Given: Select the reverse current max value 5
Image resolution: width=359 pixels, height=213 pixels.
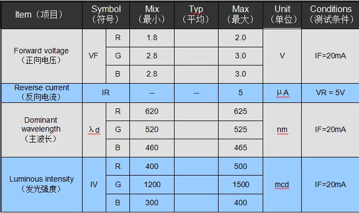Looking at the screenshot, I should 241,93.
